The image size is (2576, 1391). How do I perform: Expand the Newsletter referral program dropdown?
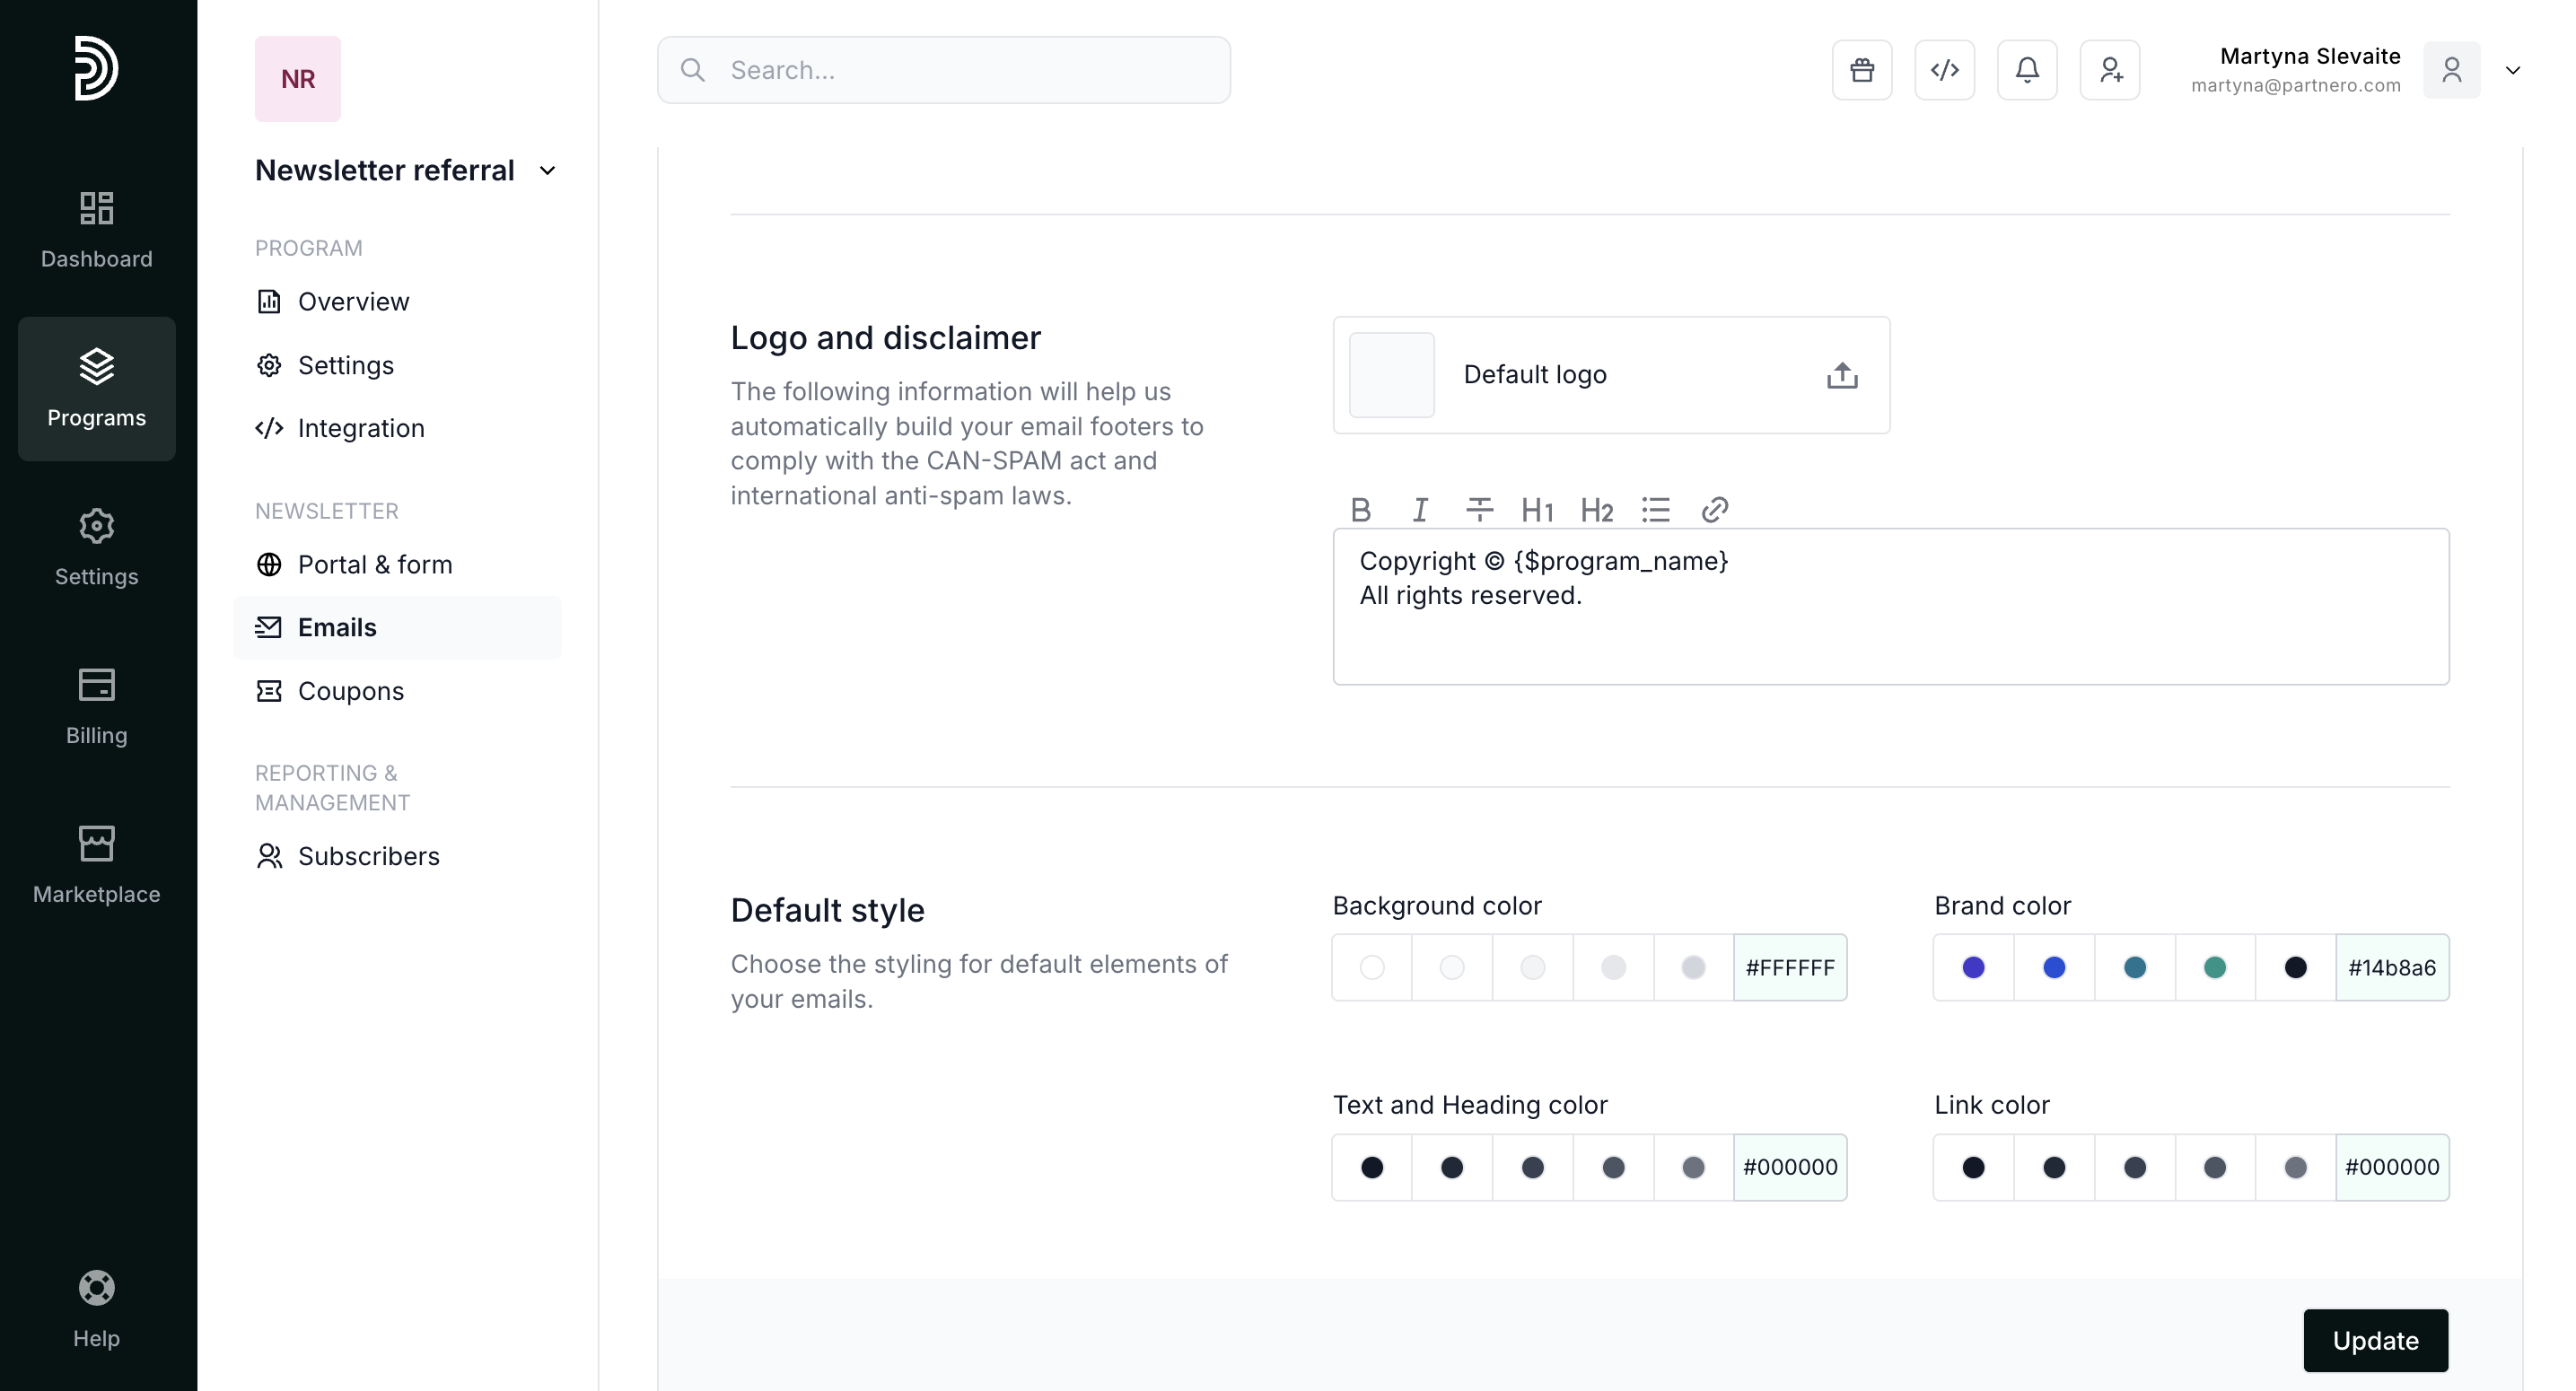point(547,171)
